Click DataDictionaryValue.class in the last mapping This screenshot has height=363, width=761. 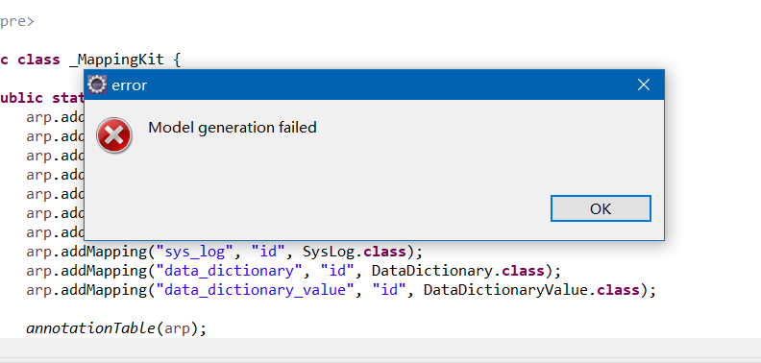point(531,290)
